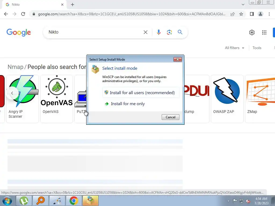
Task: Show hidden system tray icons
Action: [x=228, y=201]
